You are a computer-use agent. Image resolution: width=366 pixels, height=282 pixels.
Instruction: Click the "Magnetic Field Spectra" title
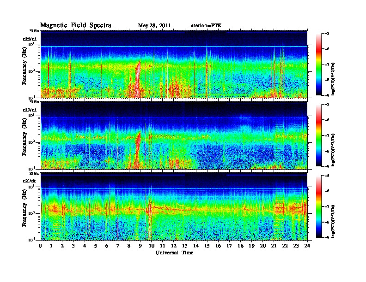tap(76, 25)
